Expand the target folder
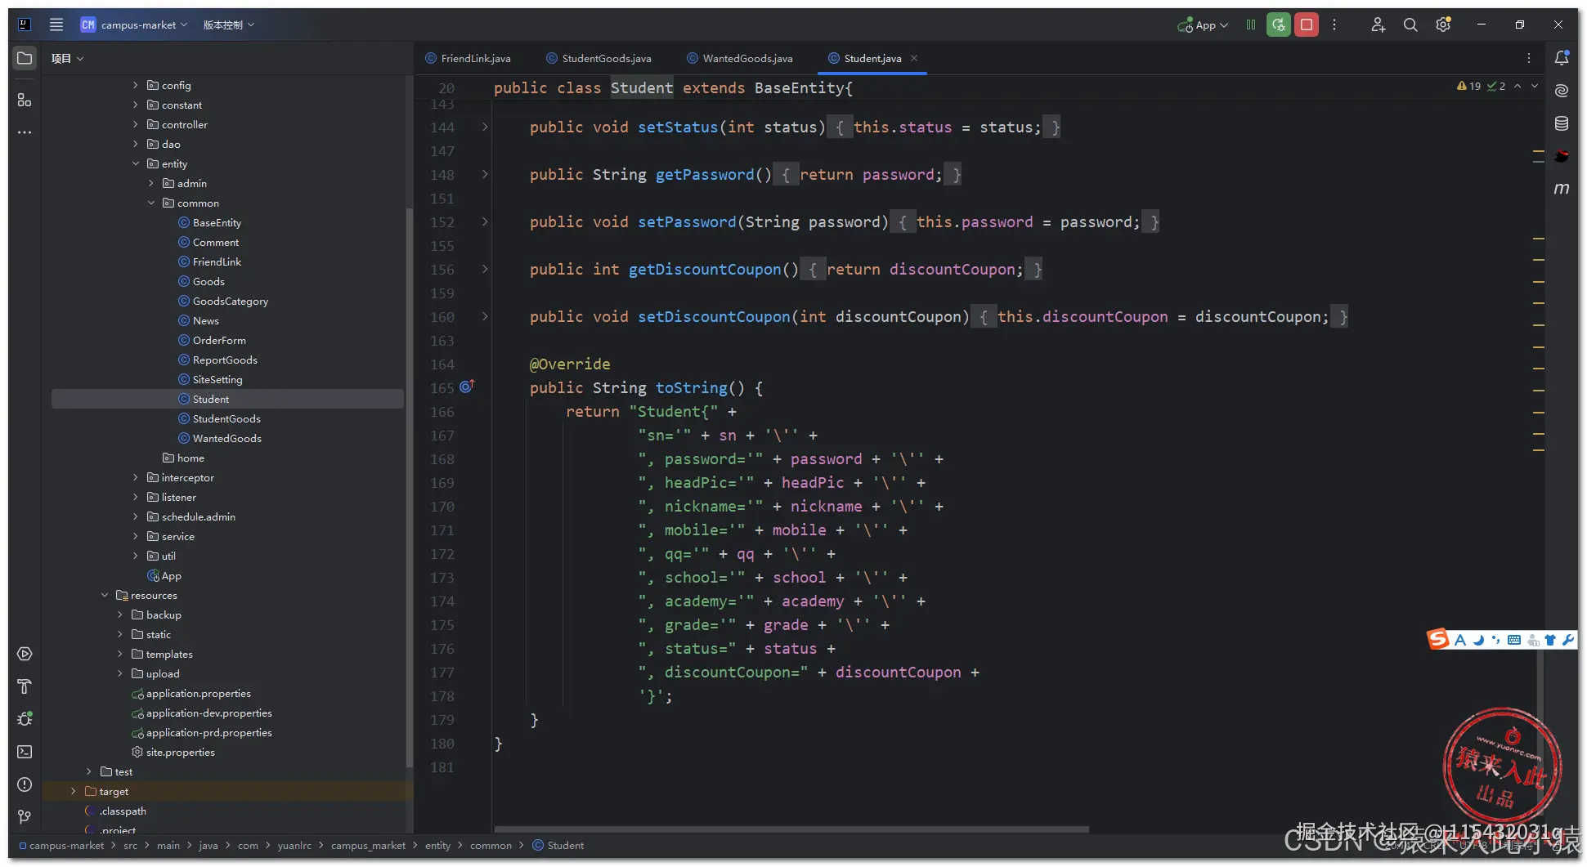 [74, 791]
